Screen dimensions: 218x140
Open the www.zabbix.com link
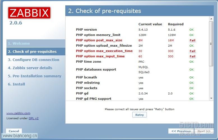click(18, 113)
